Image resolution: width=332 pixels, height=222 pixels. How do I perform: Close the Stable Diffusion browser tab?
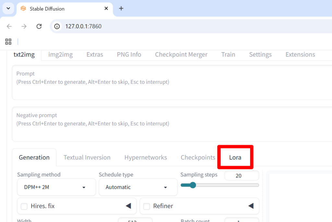(x=106, y=8)
